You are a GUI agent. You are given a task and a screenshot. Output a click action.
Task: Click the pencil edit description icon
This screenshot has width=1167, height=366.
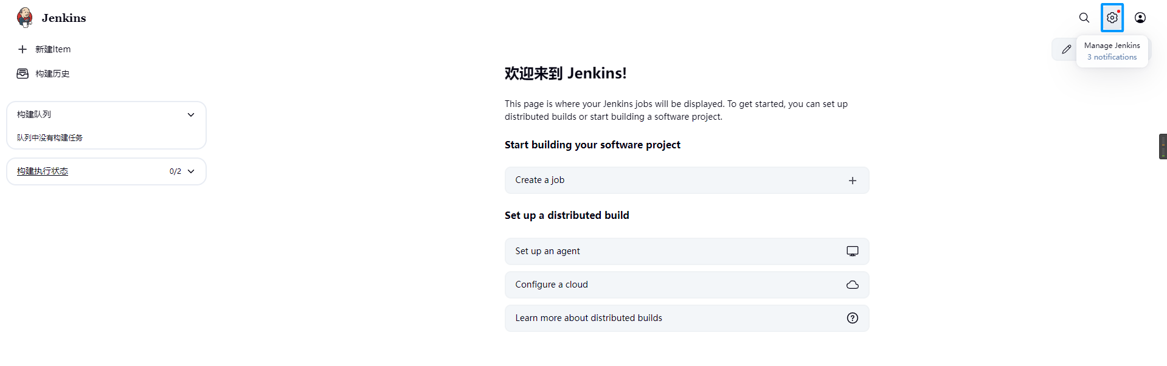tap(1067, 49)
